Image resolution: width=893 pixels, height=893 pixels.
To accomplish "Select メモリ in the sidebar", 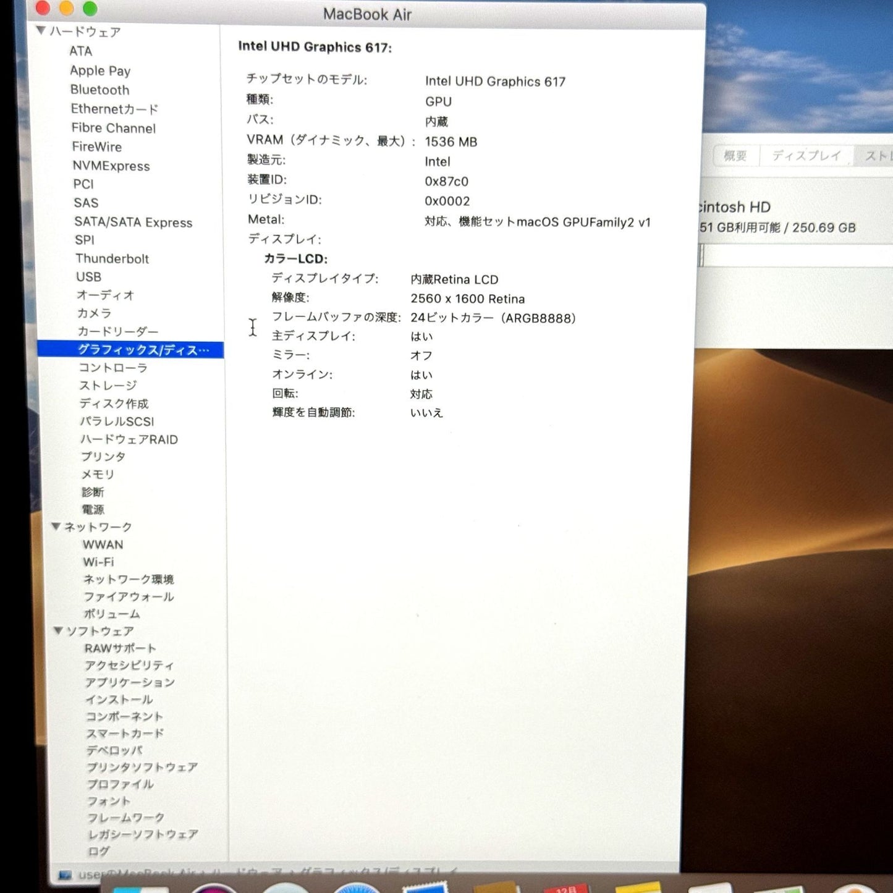I will click(98, 475).
